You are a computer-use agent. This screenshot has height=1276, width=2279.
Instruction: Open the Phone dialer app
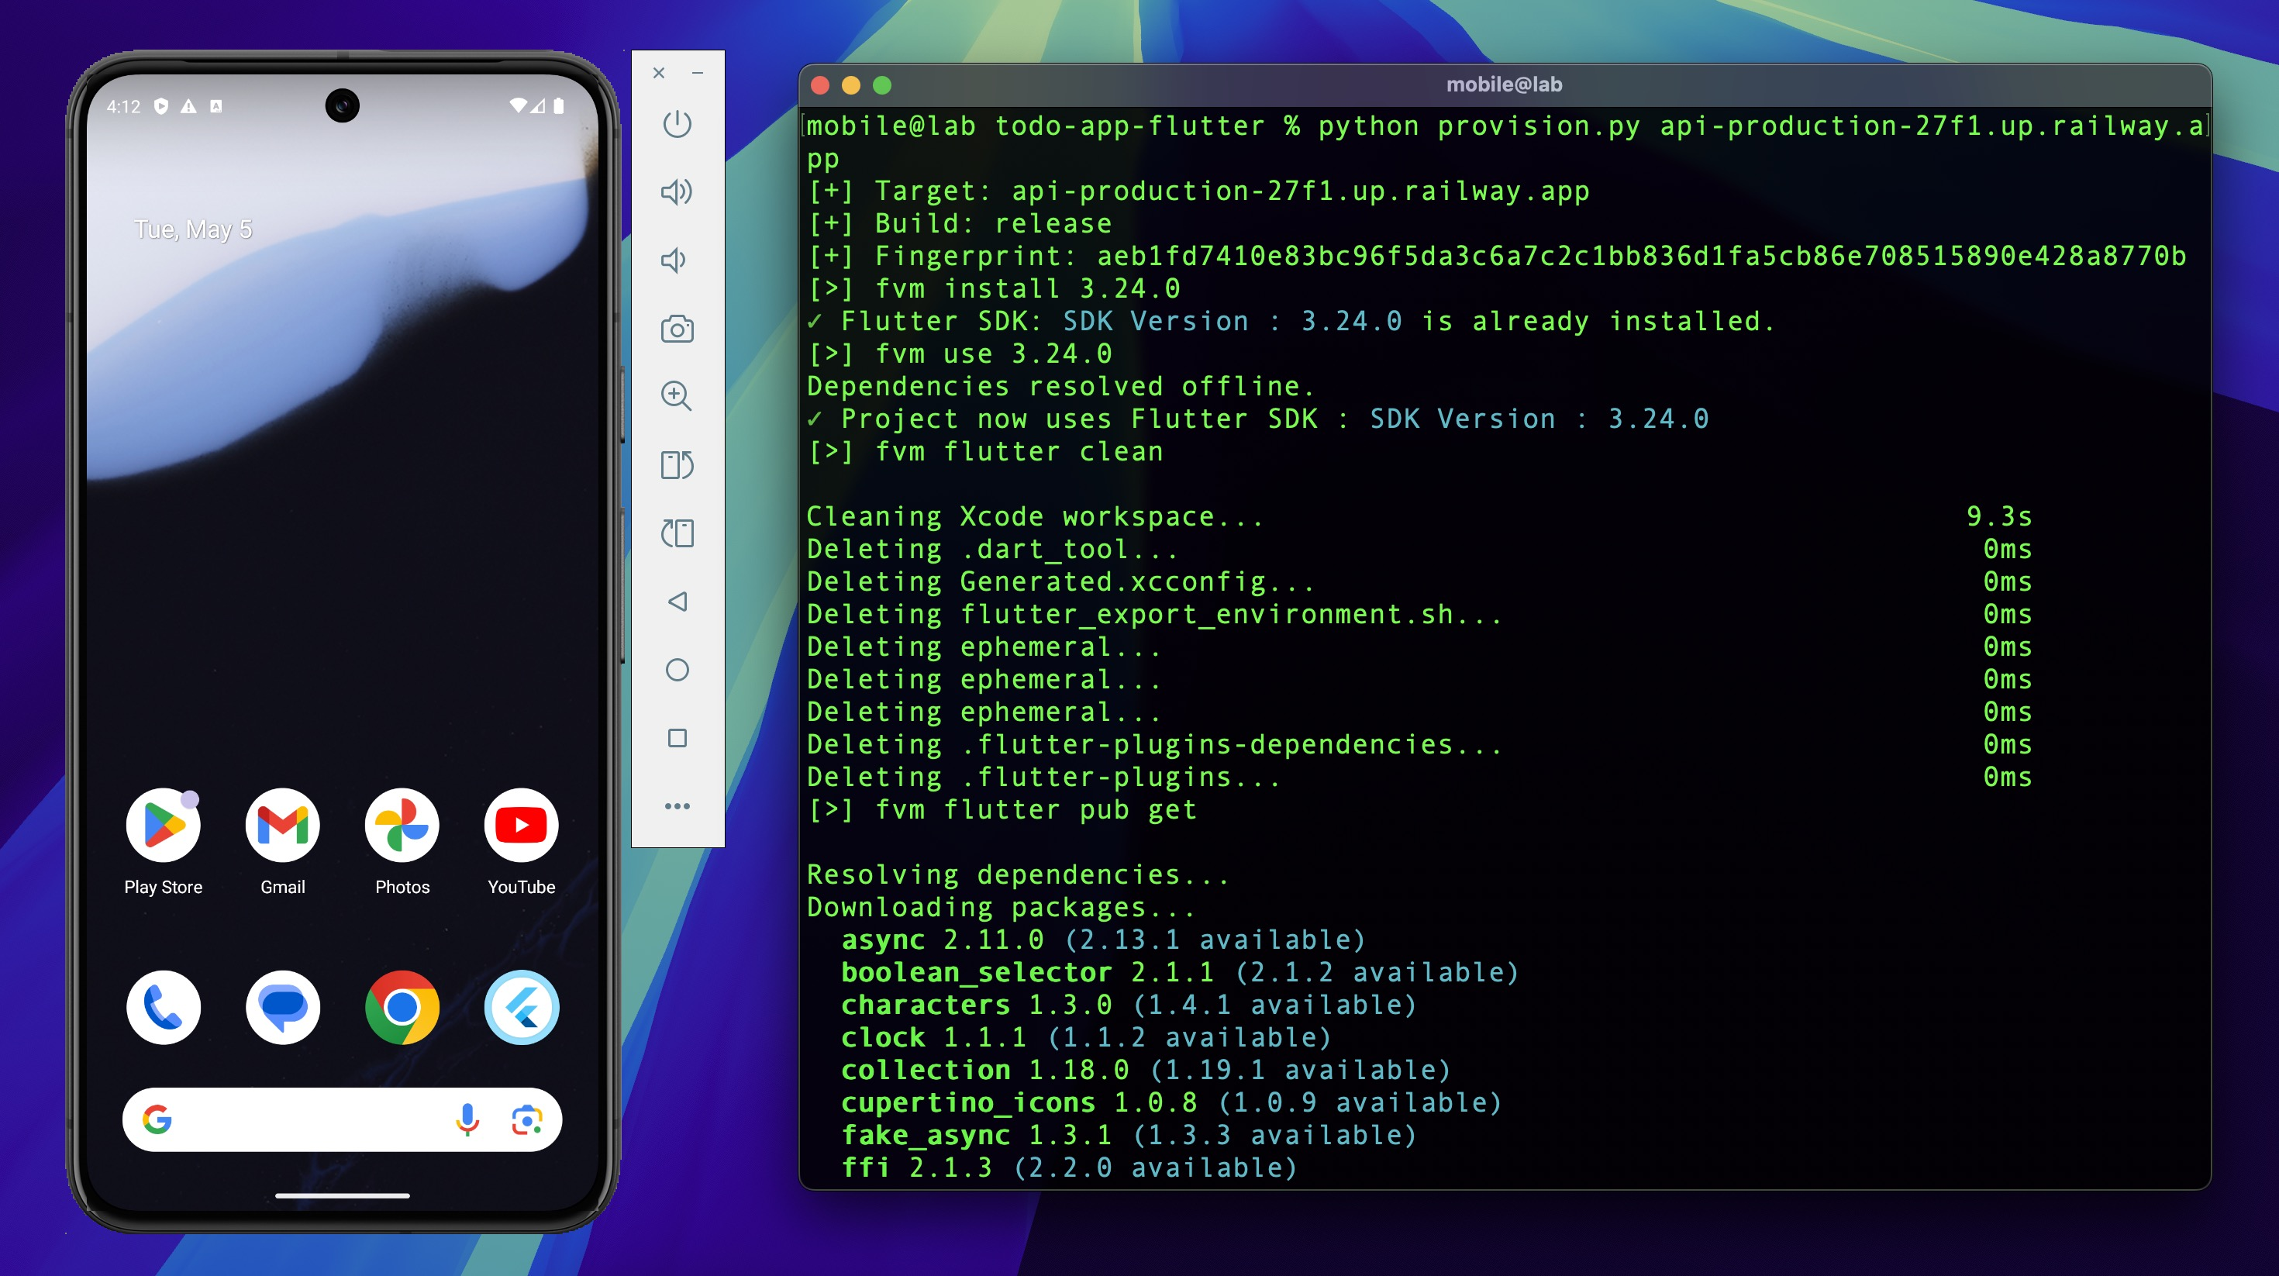pyautogui.click(x=164, y=1007)
